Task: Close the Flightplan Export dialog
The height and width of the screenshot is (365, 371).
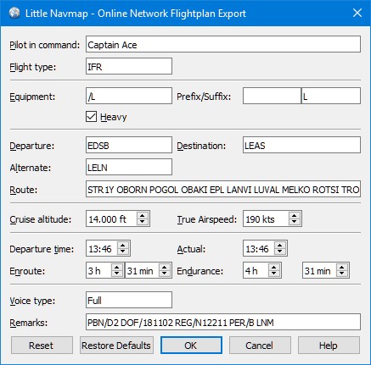Action: [357, 13]
